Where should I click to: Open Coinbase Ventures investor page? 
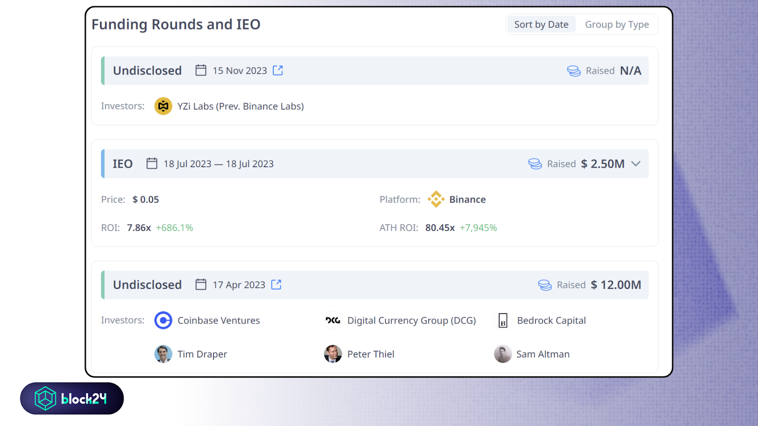click(219, 320)
